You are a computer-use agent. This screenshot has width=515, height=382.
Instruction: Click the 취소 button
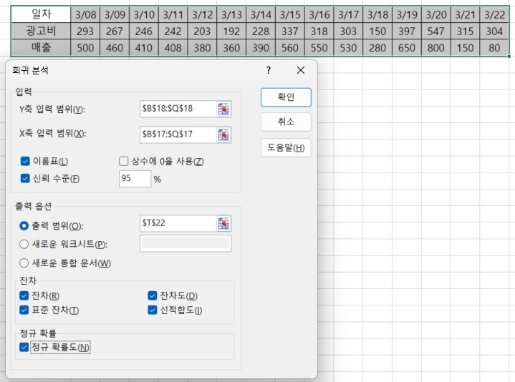[x=286, y=122]
